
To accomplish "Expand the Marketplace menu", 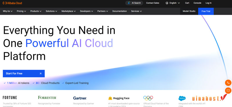I will [x=68, y=11].
